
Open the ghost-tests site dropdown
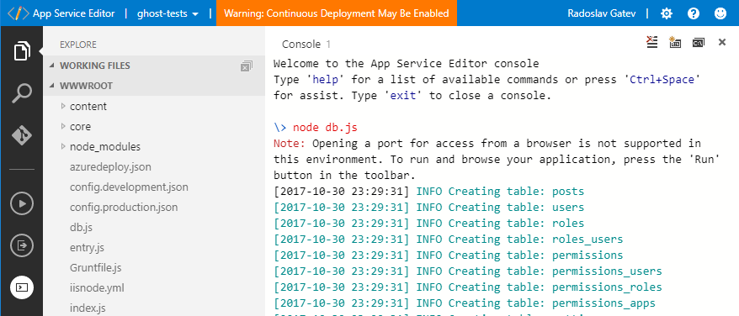point(167,13)
